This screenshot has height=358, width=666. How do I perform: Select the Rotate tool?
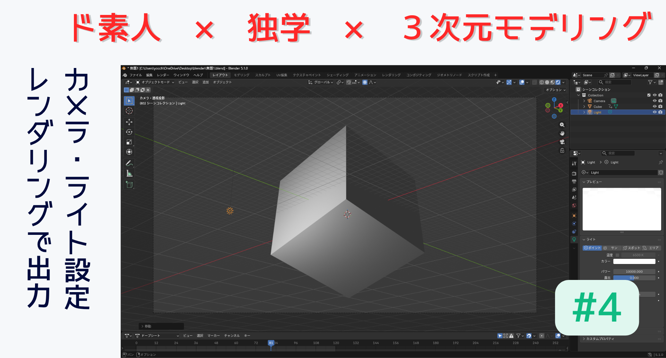point(129,132)
